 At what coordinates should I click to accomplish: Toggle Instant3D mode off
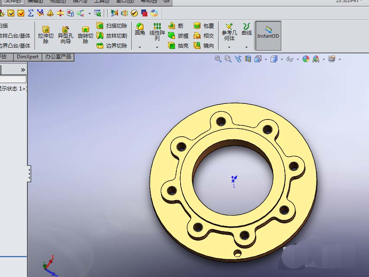tap(267, 35)
